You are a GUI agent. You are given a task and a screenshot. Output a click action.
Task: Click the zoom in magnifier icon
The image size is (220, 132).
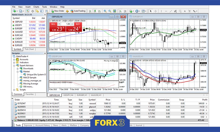[105, 11]
